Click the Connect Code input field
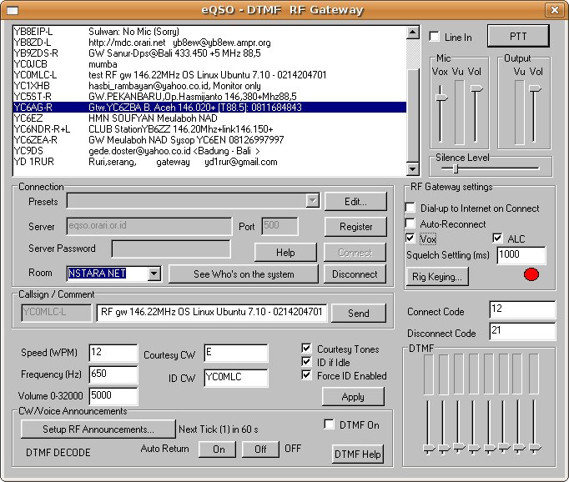 521,310
